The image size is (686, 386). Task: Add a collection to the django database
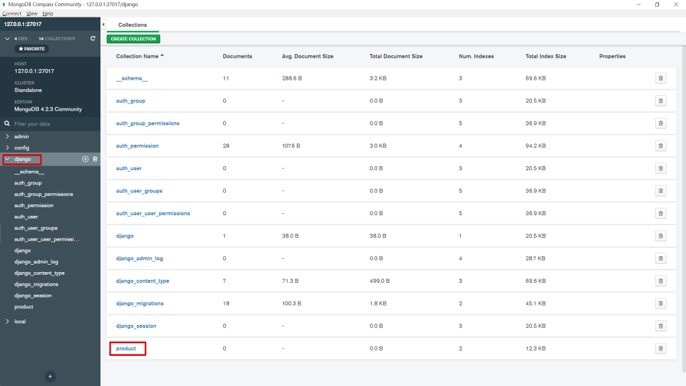pyautogui.click(x=85, y=159)
